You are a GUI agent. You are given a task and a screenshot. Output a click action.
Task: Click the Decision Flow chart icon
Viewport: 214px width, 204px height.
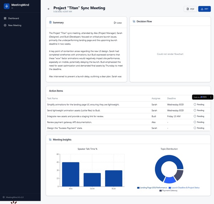[134, 21]
